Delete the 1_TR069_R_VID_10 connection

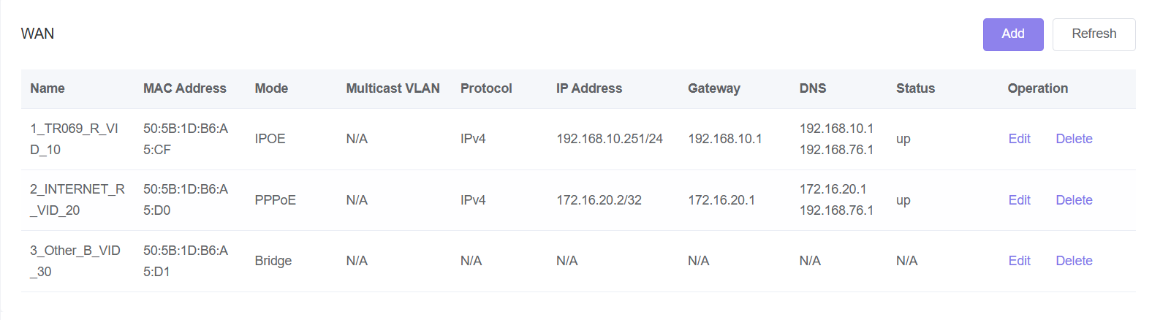pyautogui.click(x=1074, y=139)
